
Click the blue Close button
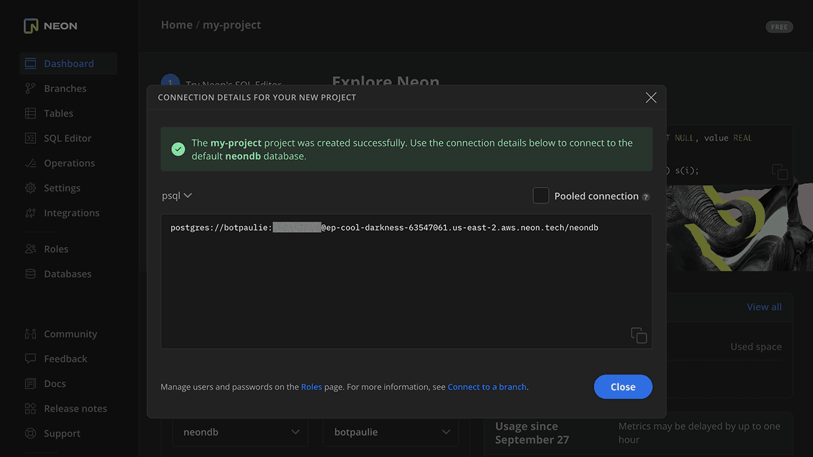pos(623,387)
